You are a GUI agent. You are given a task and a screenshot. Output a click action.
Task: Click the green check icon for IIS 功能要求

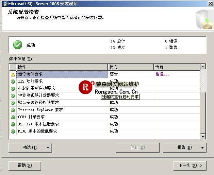[13, 82]
